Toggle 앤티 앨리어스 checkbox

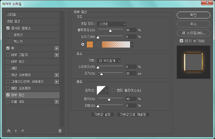(x=114, y=90)
